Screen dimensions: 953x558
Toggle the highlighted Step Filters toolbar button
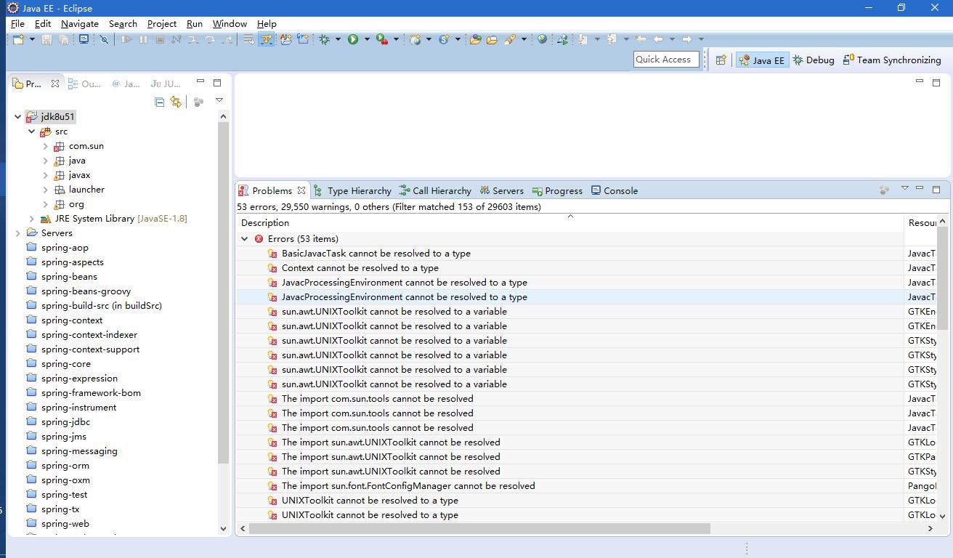(x=267, y=39)
